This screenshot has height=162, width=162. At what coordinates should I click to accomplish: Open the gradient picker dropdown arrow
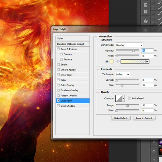tap(147, 62)
